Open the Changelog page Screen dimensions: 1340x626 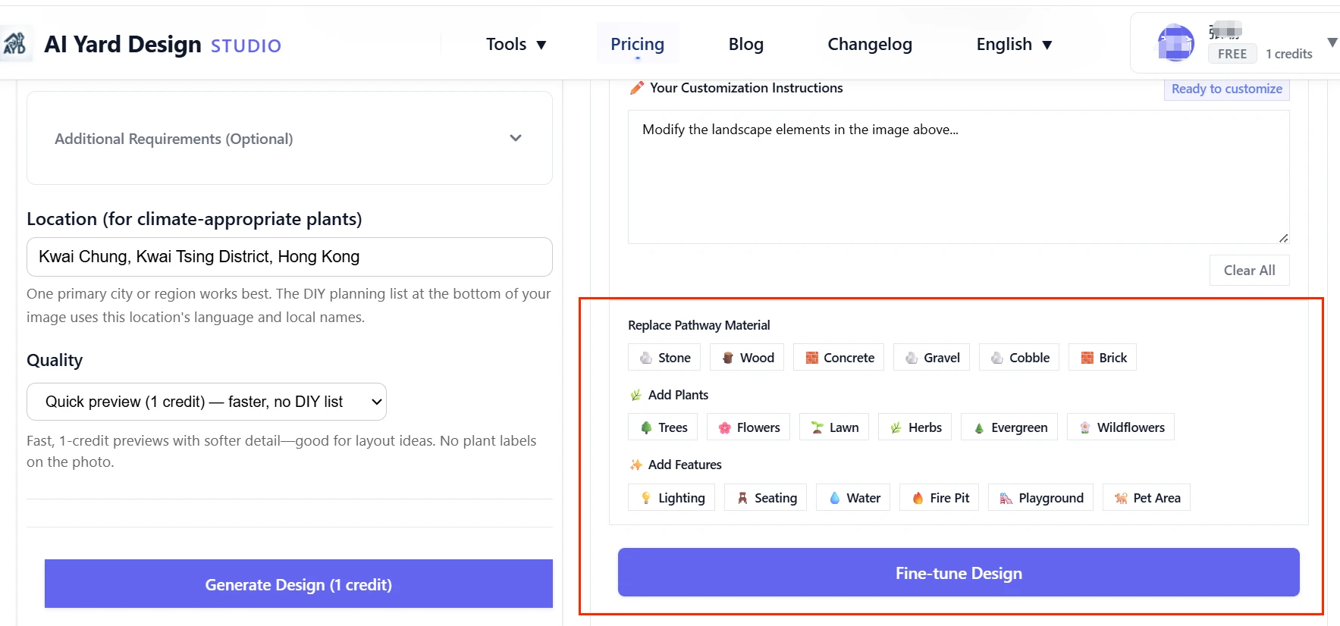point(870,45)
